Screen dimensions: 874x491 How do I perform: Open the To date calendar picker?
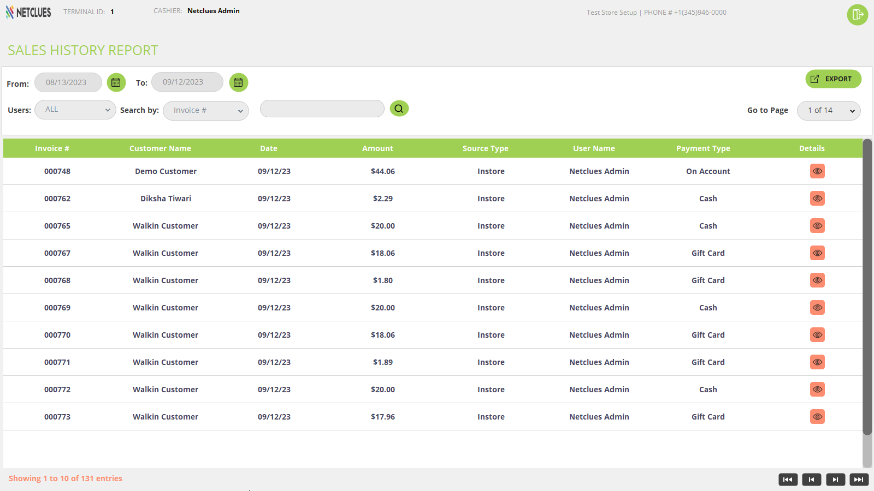point(238,82)
